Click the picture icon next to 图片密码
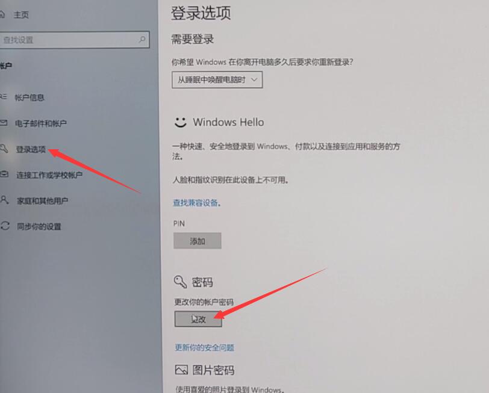 coord(181,370)
